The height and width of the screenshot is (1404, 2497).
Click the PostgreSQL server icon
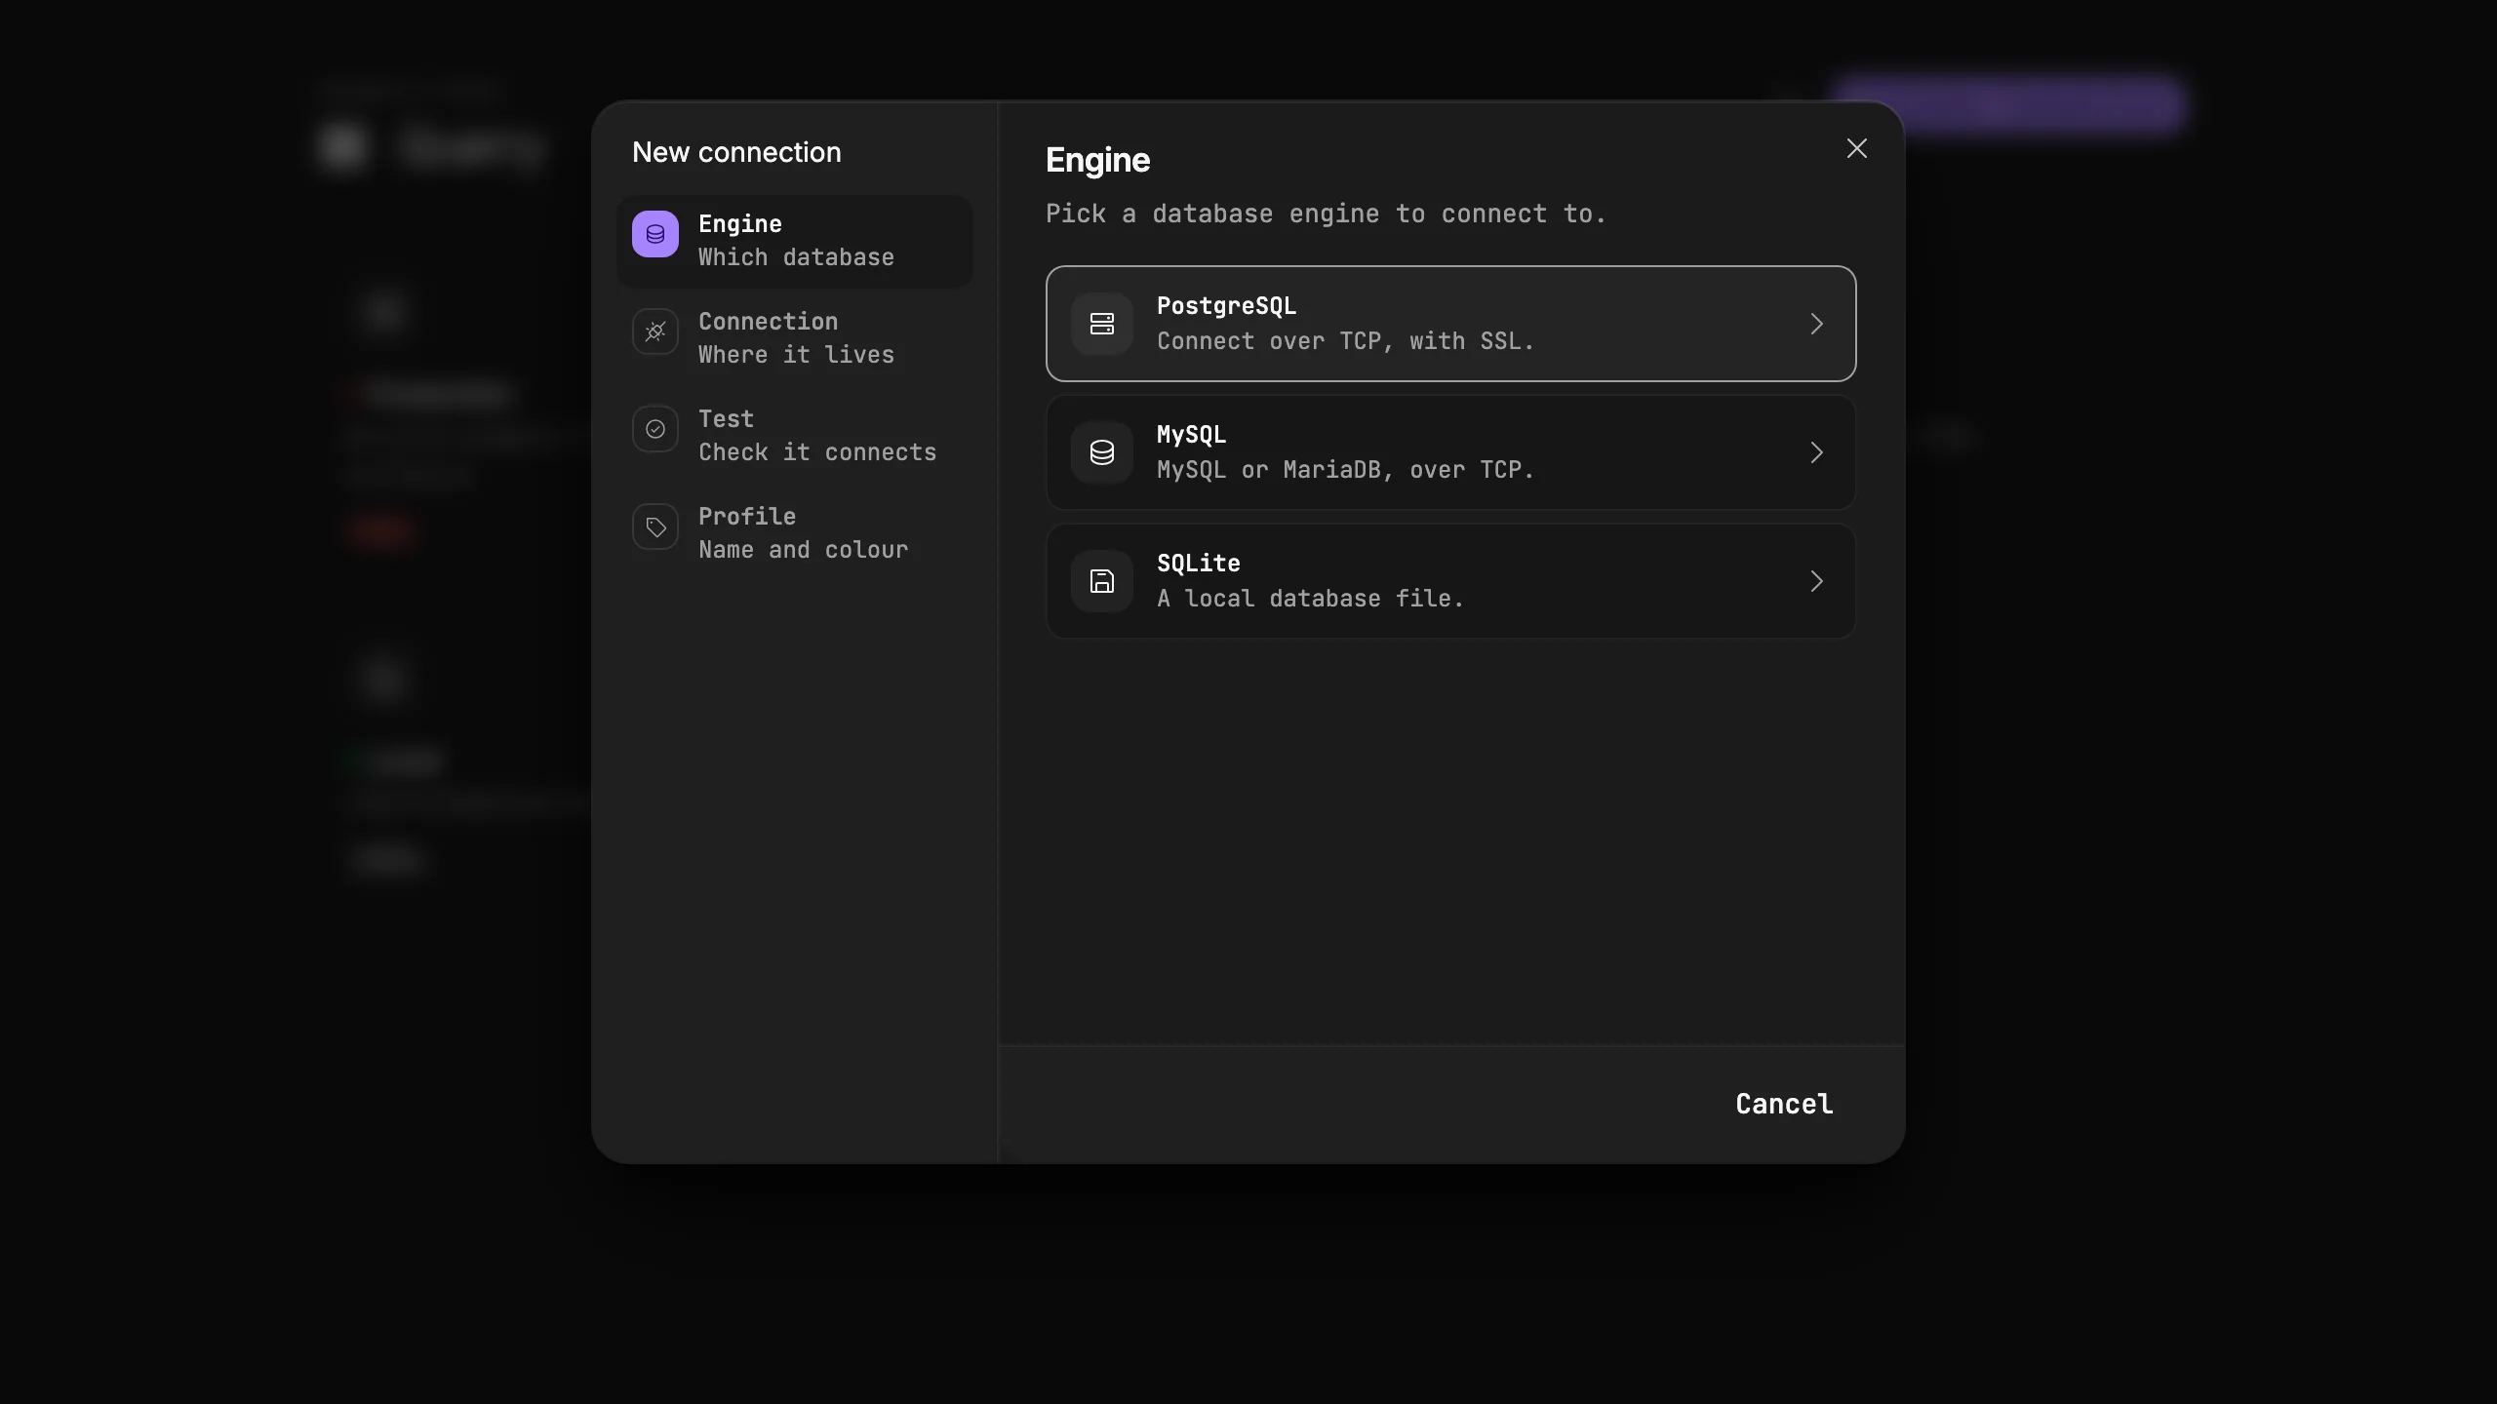[1102, 324]
